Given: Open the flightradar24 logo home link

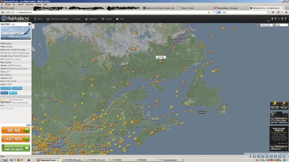Looking at the screenshot, I should pos(15,19).
